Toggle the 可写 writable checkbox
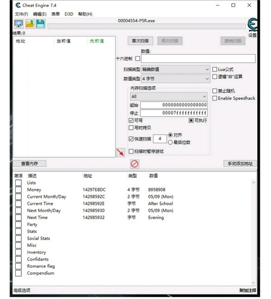271x299 pixels. point(131,121)
